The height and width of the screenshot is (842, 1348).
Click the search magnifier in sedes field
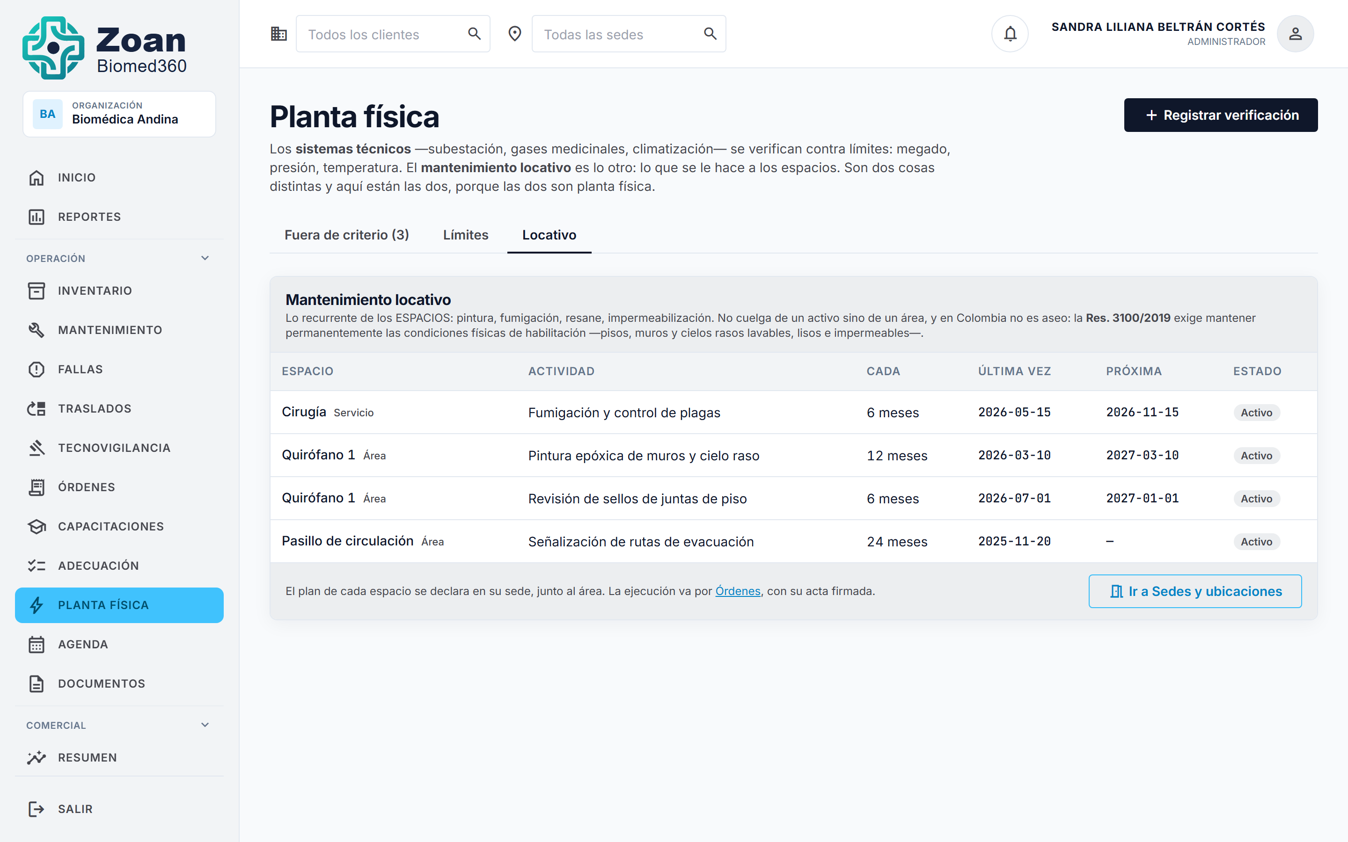click(x=710, y=34)
